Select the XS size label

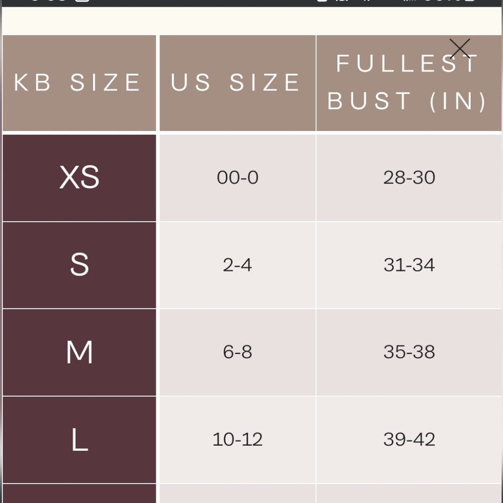(78, 177)
